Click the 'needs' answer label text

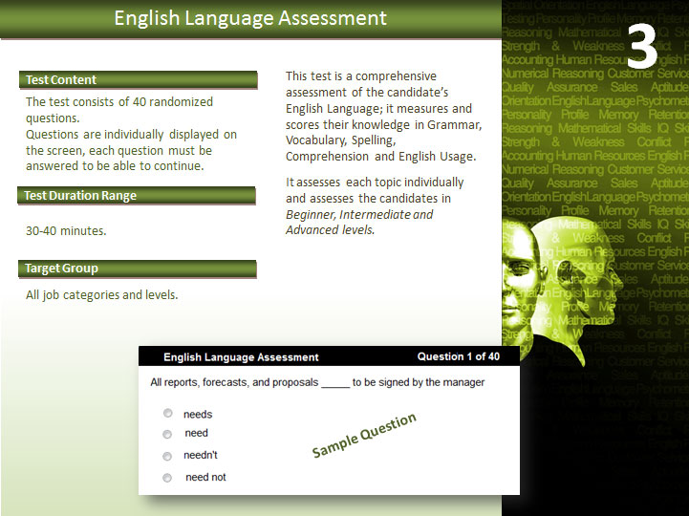coord(198,415)
